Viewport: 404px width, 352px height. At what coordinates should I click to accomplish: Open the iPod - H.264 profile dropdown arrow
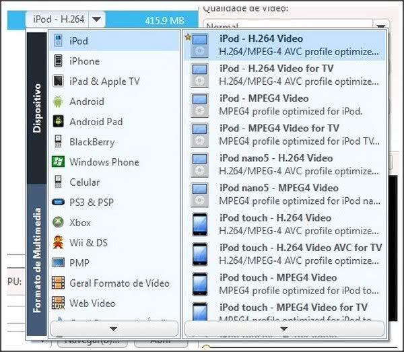(96, 19)
